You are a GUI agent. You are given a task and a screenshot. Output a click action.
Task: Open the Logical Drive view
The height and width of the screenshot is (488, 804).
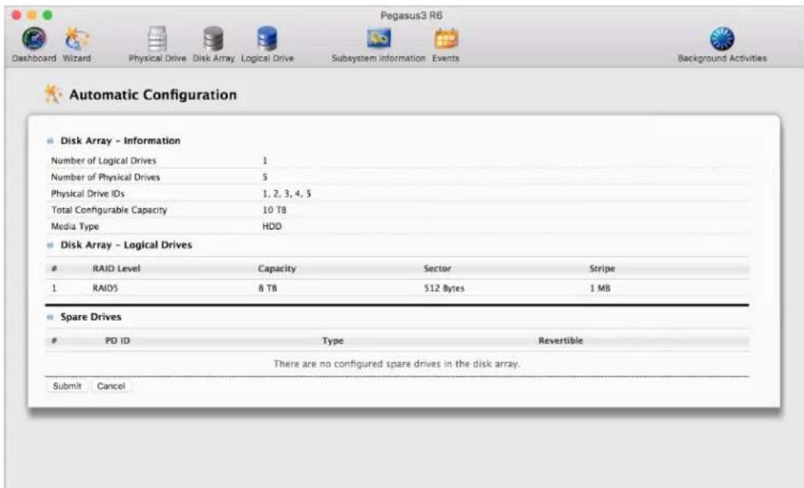267,45
